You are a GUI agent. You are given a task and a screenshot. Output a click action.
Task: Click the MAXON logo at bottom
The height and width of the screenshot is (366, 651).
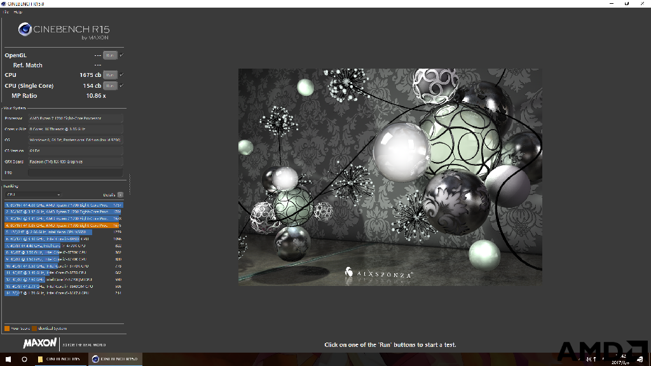(x=40, y=343)
